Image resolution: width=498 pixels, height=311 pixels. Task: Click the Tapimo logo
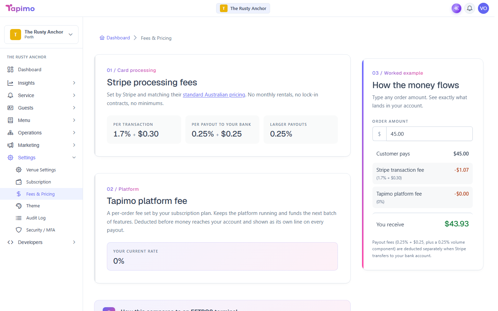(x=20, y=8)
